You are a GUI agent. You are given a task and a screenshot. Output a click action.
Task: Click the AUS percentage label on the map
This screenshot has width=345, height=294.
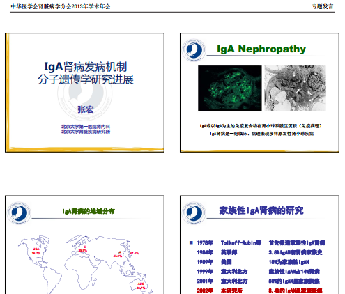coord(141,286)
